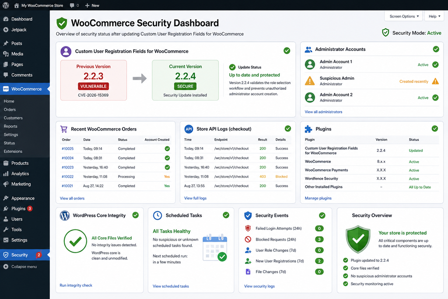Open order #10025
This screenshot has height=299, width=448.
click(x=67, y=149)
